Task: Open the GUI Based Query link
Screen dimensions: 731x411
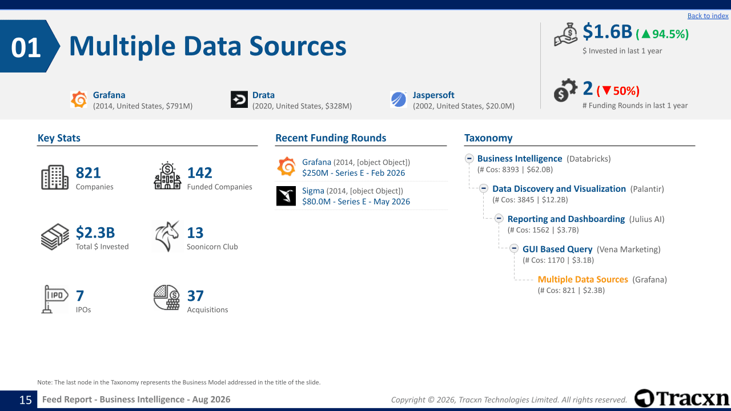Action: click(557, 249)
